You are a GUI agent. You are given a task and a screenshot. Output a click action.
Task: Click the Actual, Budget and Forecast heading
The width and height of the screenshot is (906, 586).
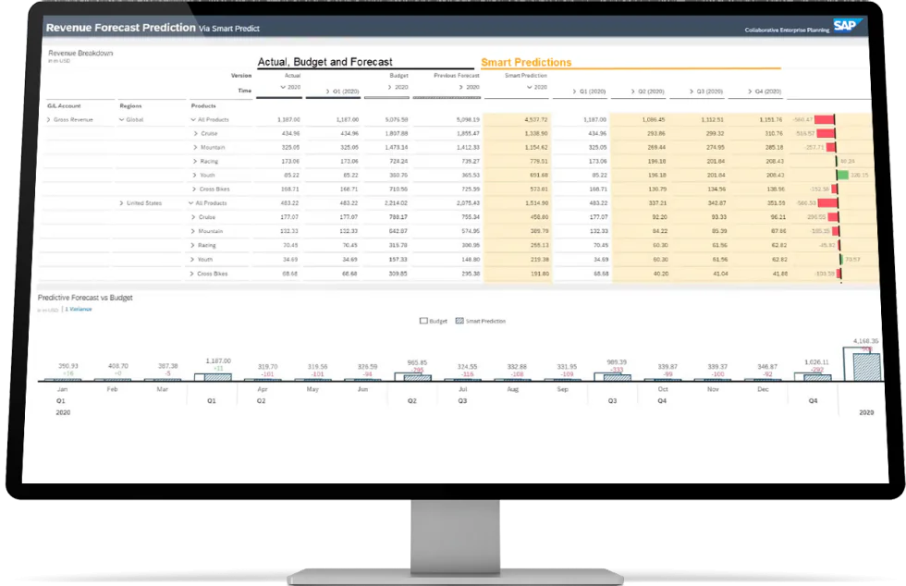point(324,62)
